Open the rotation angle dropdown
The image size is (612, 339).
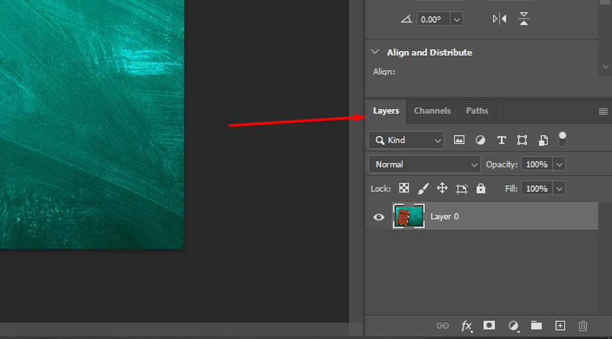(456, 19)
